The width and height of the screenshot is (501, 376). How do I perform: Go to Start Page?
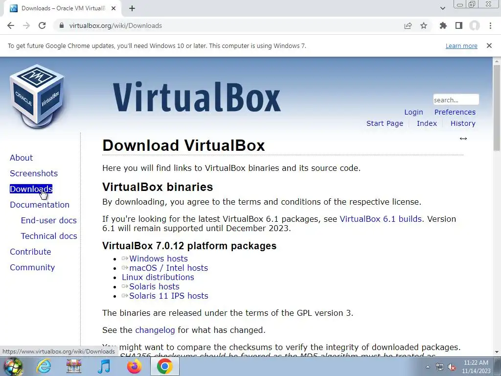tap(385, 123)
